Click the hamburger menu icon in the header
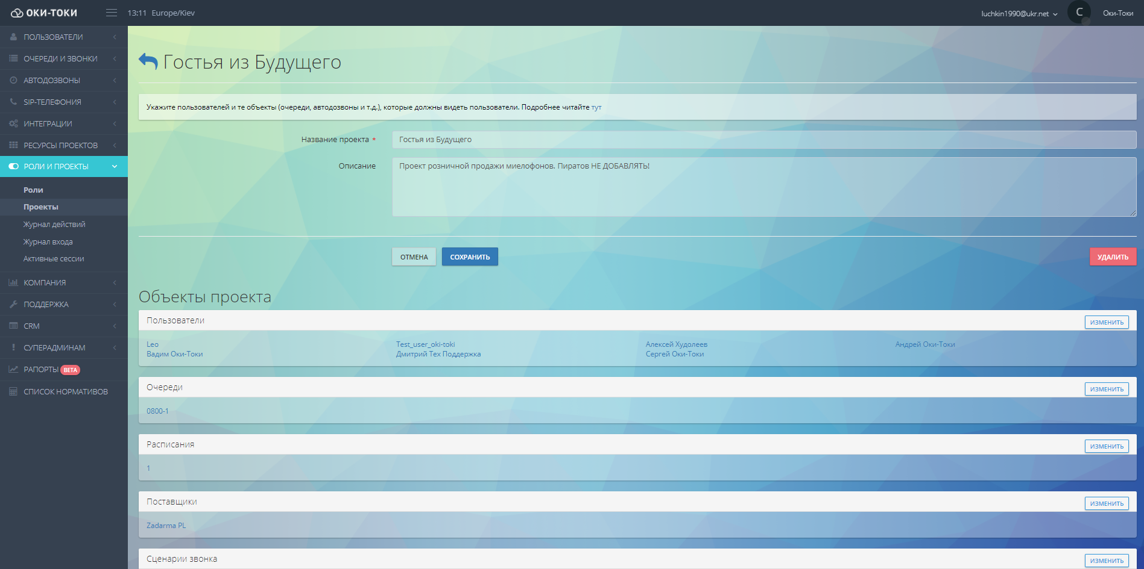Screen dimensions: 1144x569 (x=112, y=12)
